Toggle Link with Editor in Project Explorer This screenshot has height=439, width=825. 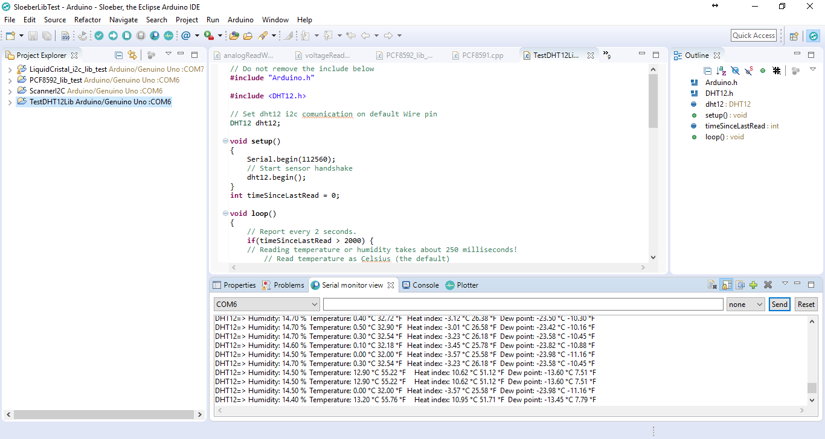(x=132, y=55)
